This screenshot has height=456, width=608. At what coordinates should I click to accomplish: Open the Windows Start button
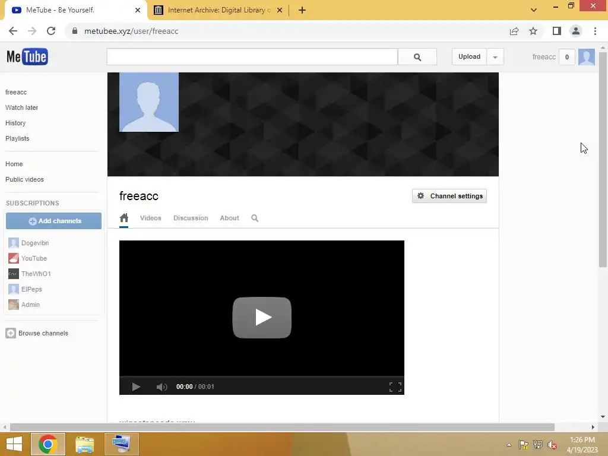coord(14,444)
